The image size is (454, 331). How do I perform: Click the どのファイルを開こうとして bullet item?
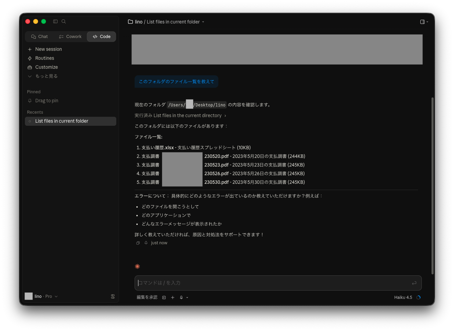tap(170, 207)
